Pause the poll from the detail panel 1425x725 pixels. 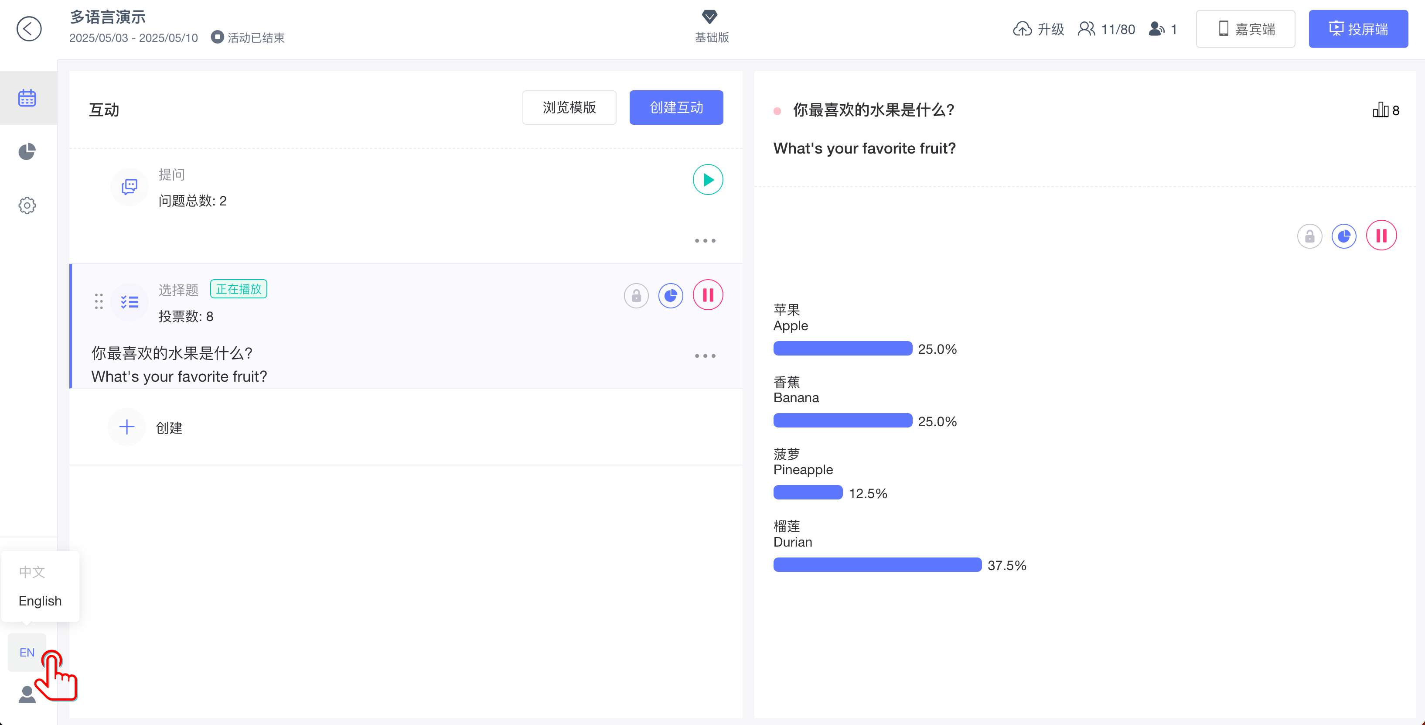click(x=1381, y=236)
